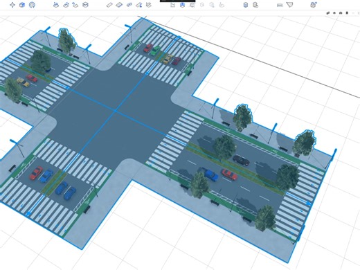This screenshot has width=360, height=270.
Task: Click the grey section outline icon
Action: [172, 5]
